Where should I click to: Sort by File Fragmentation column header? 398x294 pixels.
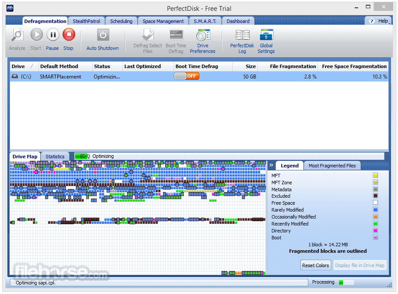[288, 66]
